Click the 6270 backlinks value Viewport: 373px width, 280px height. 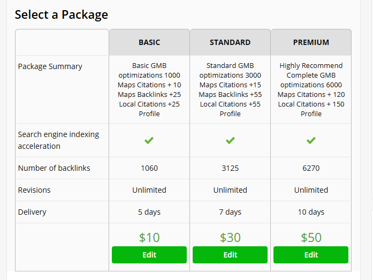pos(311,168)
